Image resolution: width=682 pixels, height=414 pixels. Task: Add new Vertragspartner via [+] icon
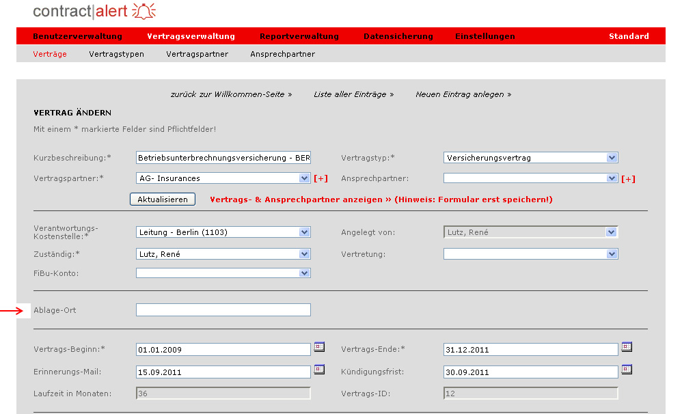click(320, 179)
